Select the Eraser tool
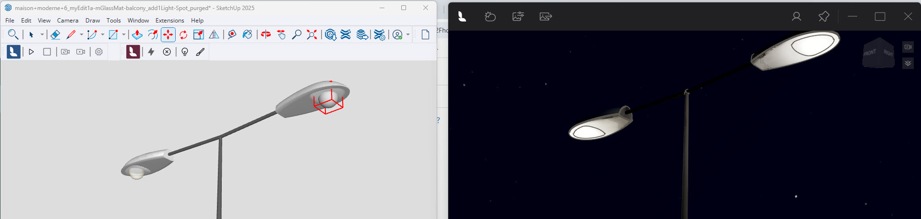This screenshot has height=219, width=921. point(55,35)
